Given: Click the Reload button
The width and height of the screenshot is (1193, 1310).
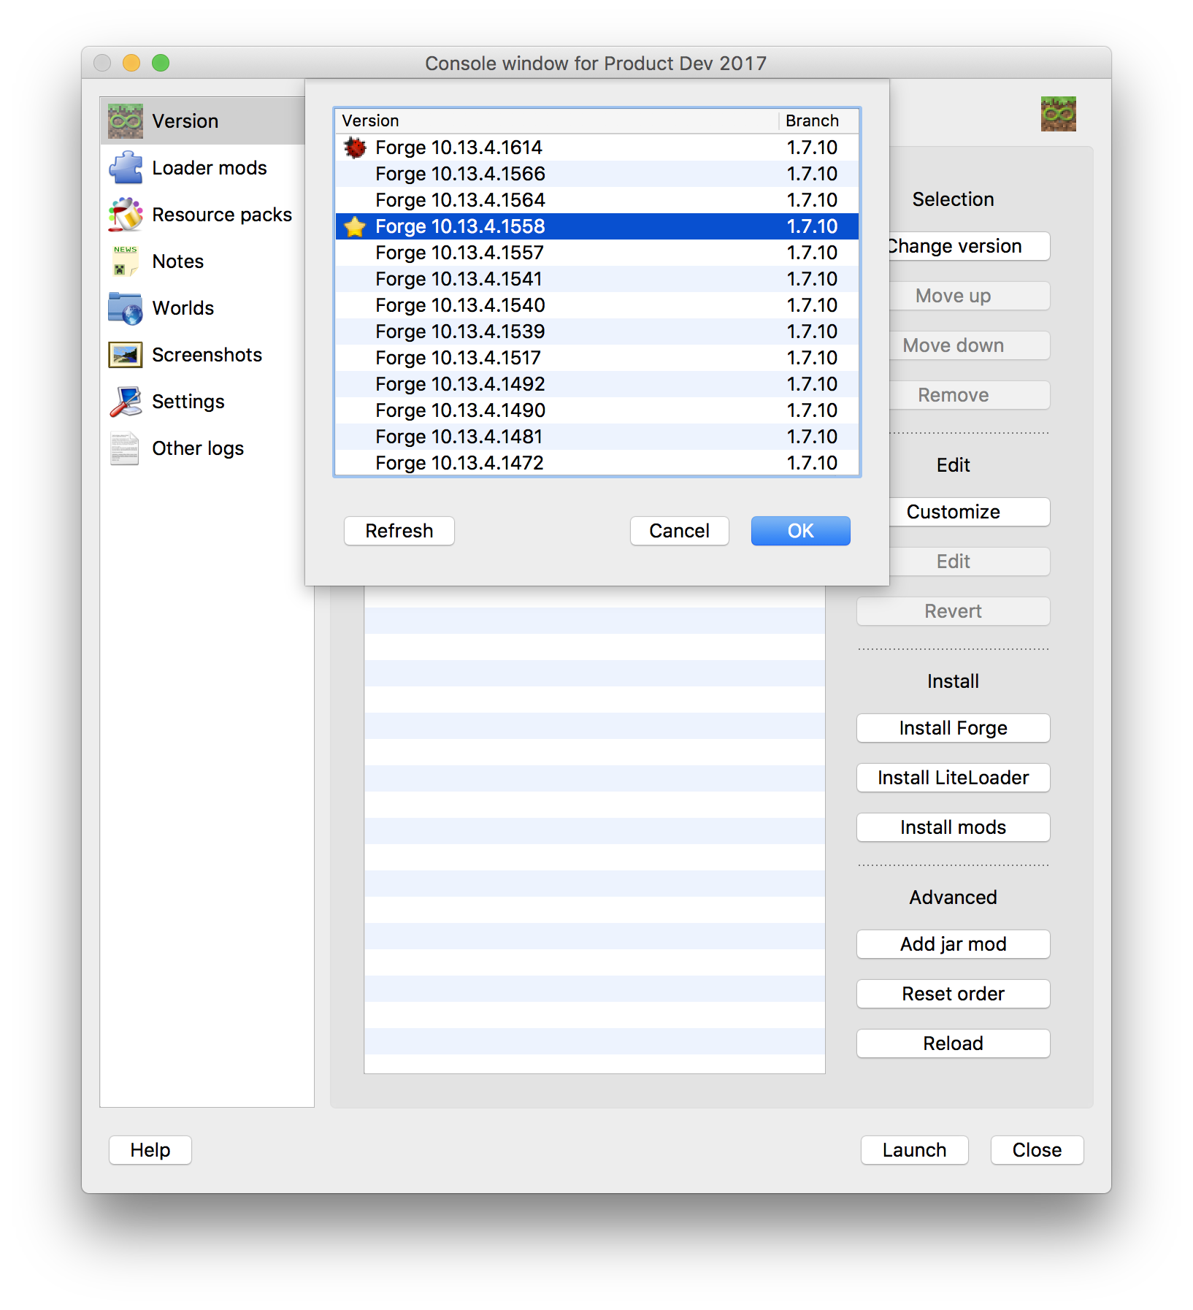Looking at the screenshot, I should [x=954, y=1043].
